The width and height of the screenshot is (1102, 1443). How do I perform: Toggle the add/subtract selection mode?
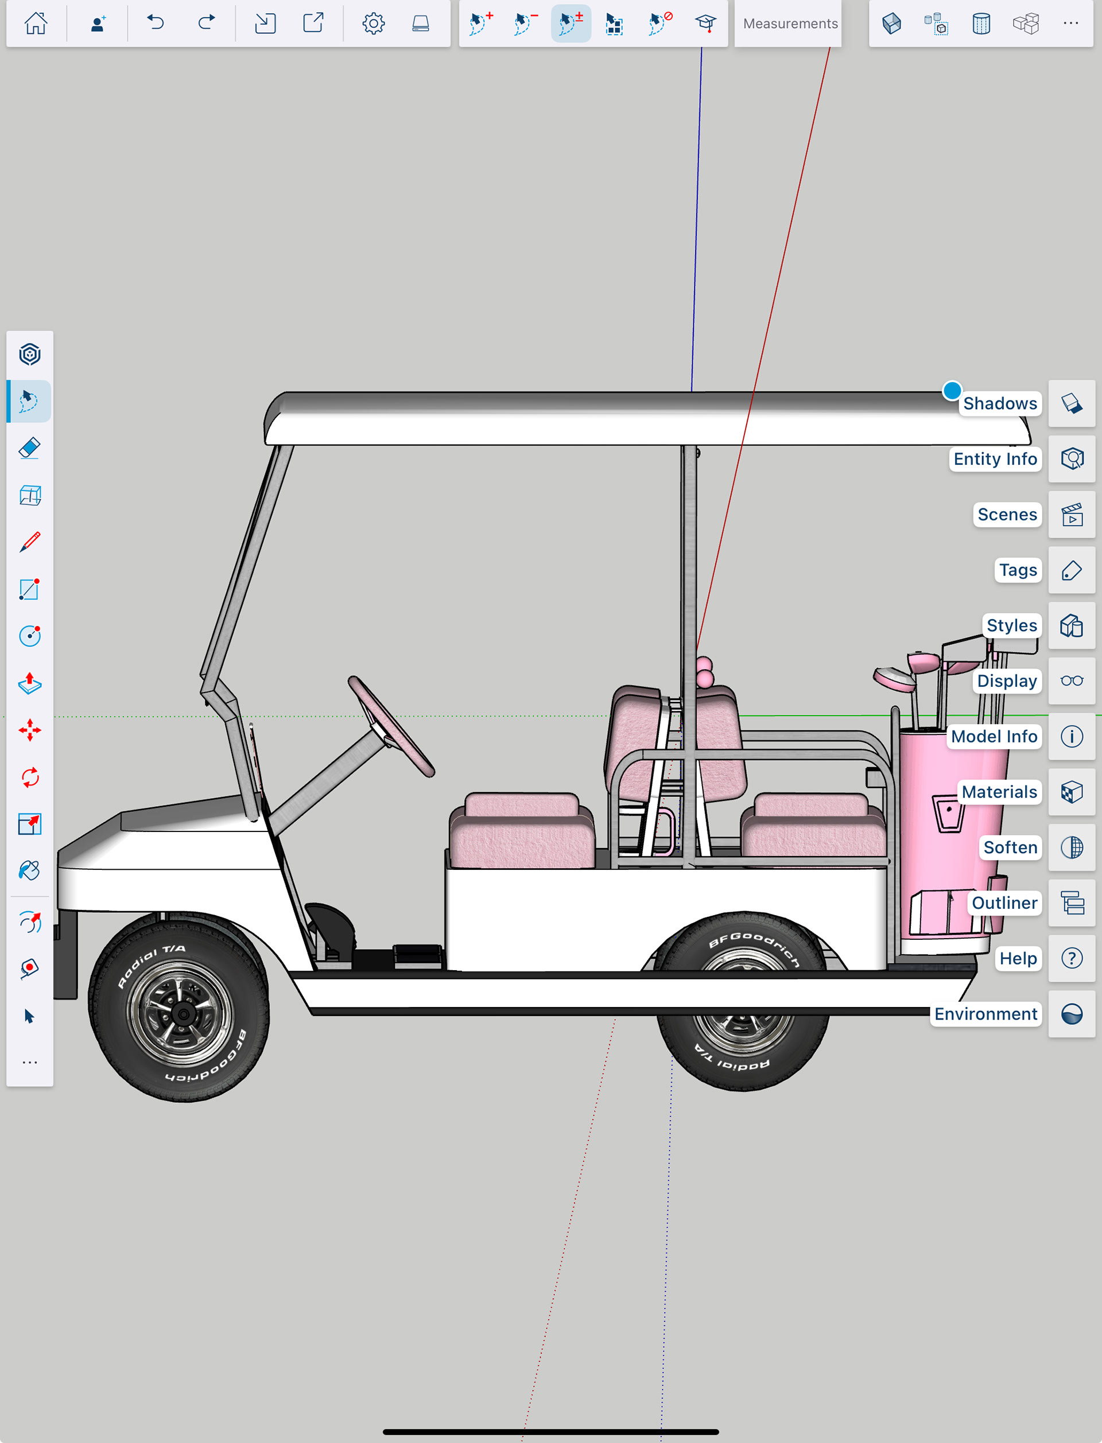pos(571,24)
